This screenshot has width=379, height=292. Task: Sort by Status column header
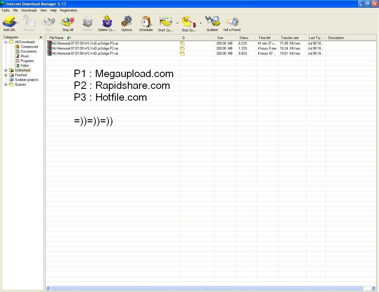point(246,38)
